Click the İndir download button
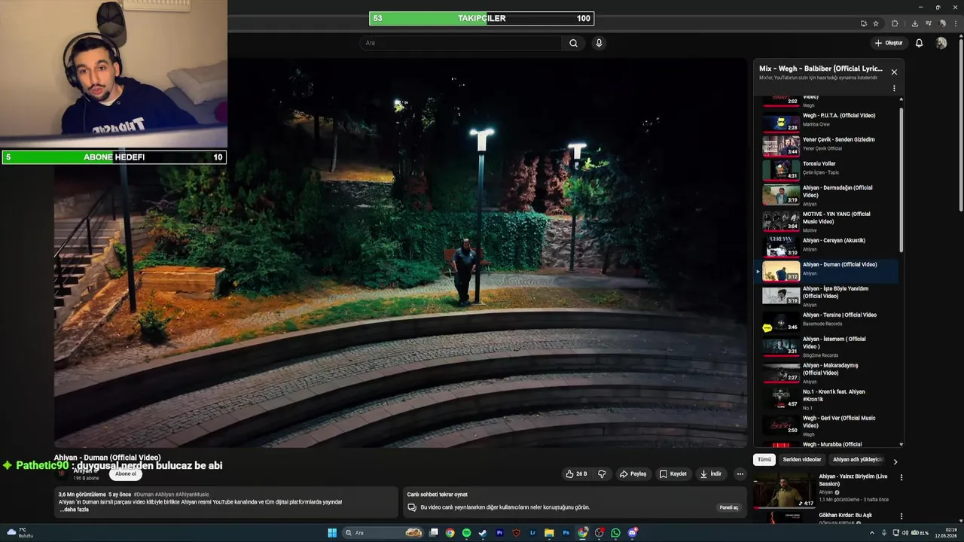This screenshot has height=542, width=964. tap(711, 473)
